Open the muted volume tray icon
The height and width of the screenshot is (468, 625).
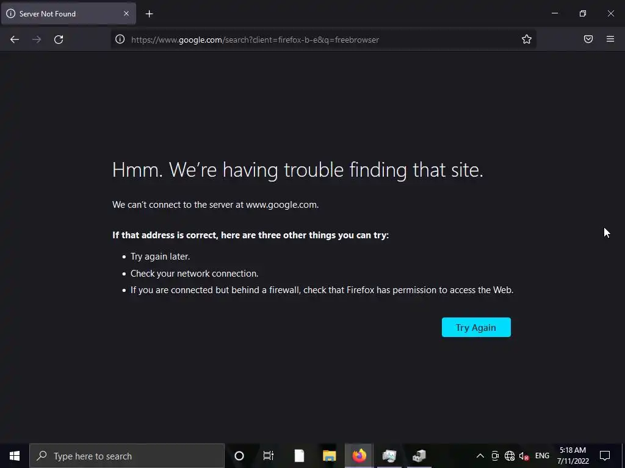[524, 456]
